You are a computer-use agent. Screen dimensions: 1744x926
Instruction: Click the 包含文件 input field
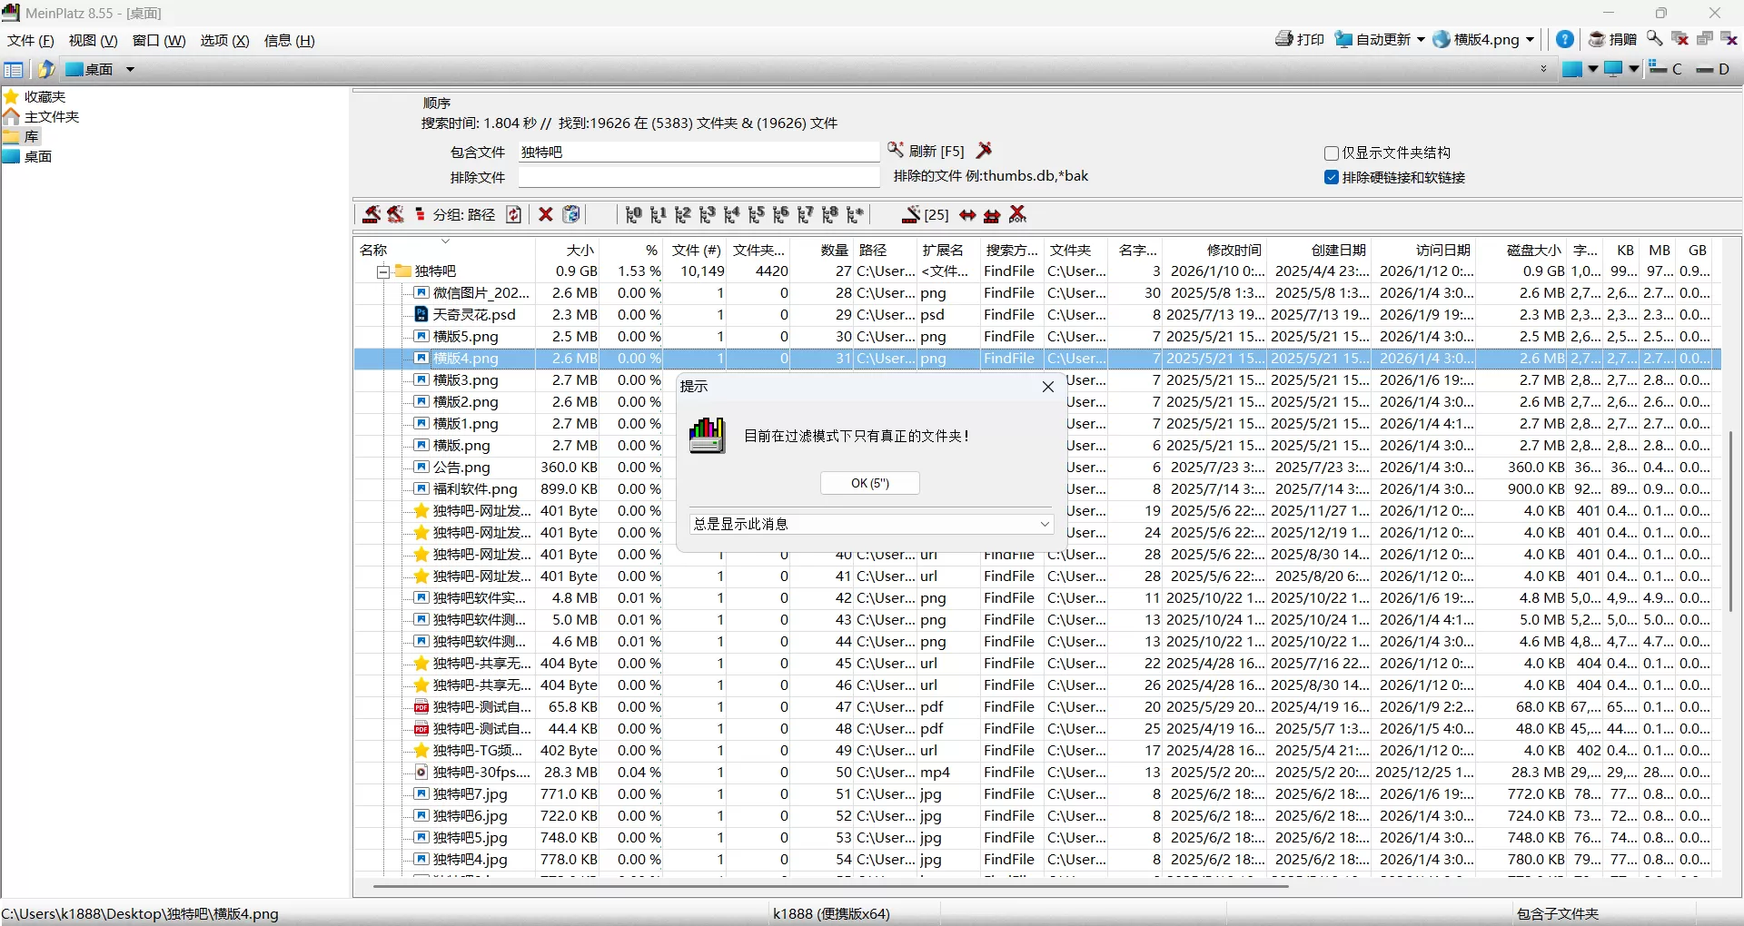tap(698, 153)
